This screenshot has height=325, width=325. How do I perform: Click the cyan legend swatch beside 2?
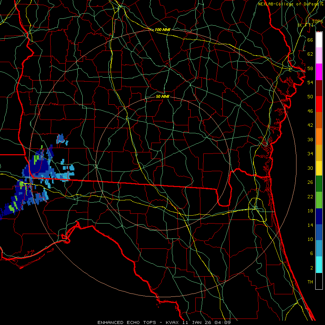pos(319,265)
